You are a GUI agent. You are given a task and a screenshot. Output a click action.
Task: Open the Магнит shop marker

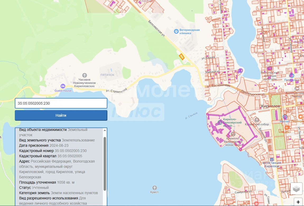click(285, 117)
